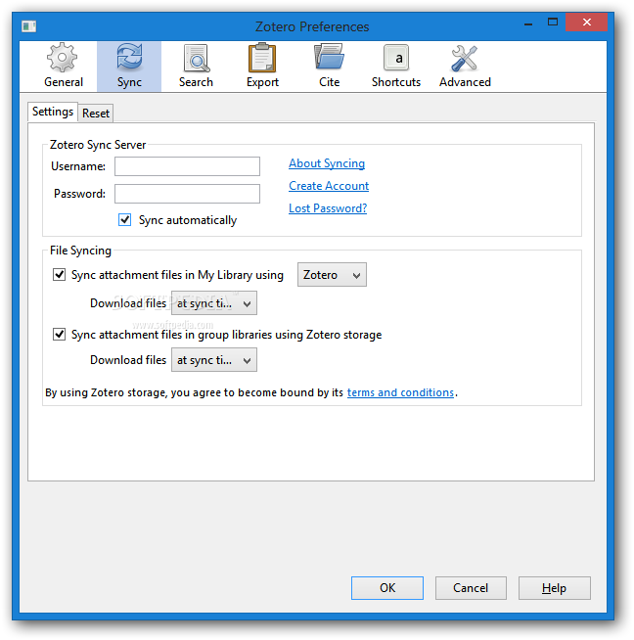
Task: Click the Zotero window icon in title bar
Action: tap(29, 26)
